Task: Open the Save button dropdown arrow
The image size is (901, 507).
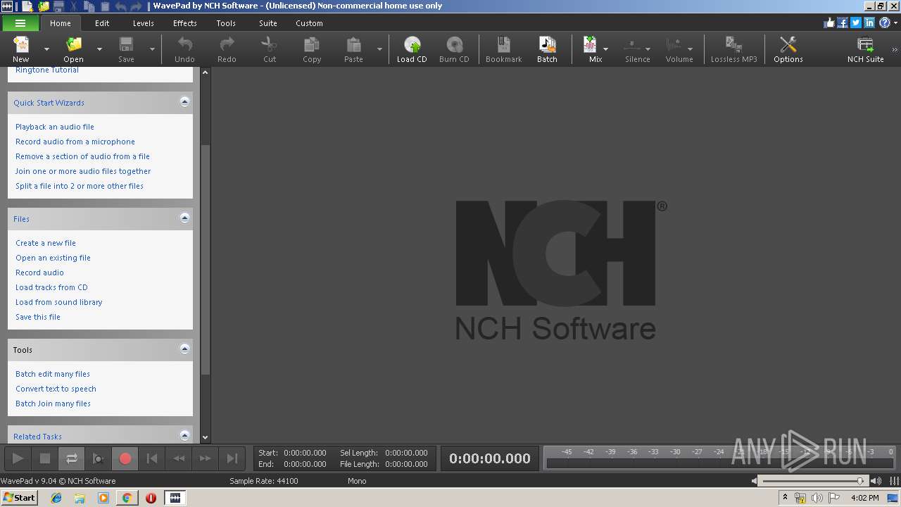Action: pyautogui.click(x=152, y=49)
